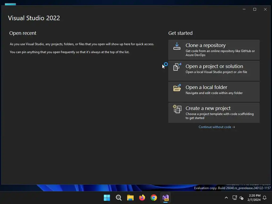
Task: Click the Open a project or solution icon
Action: tap(177, 67)
